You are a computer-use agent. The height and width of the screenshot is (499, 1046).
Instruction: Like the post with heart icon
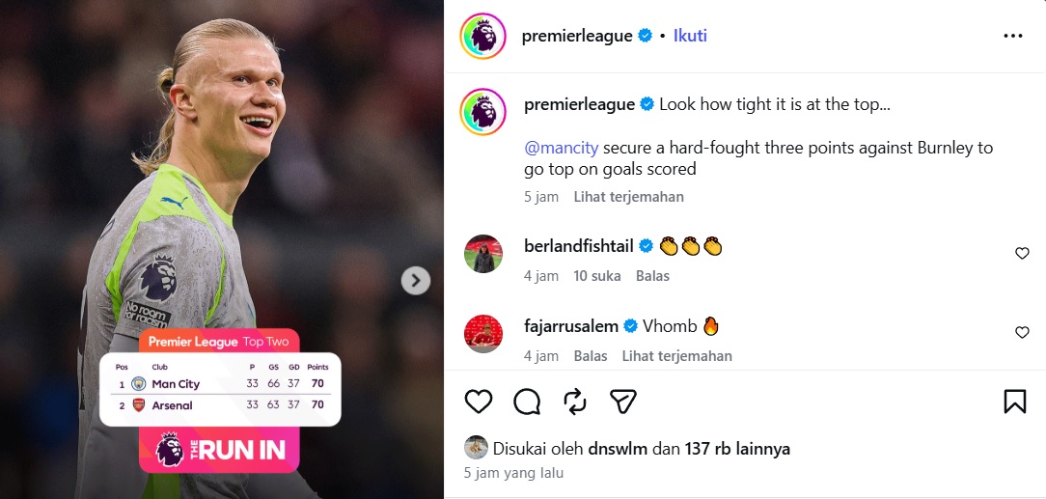pyautogui.click(x=479, y=402)
